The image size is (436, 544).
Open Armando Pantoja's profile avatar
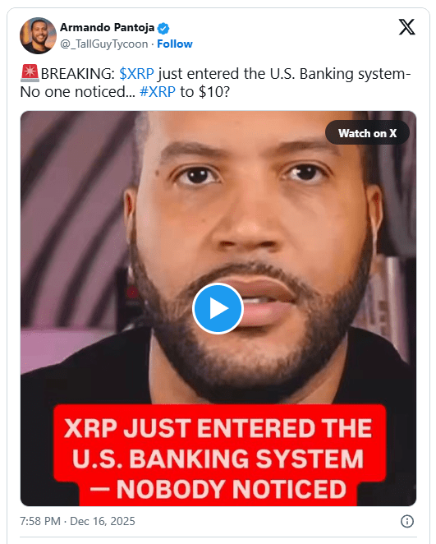tap(38, 35)
